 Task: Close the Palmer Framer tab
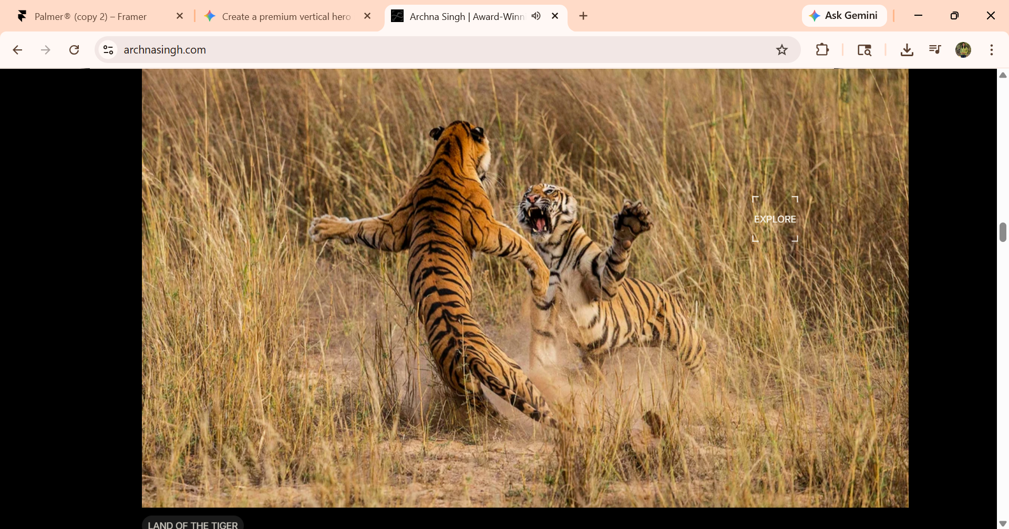[x=180, y=16]
